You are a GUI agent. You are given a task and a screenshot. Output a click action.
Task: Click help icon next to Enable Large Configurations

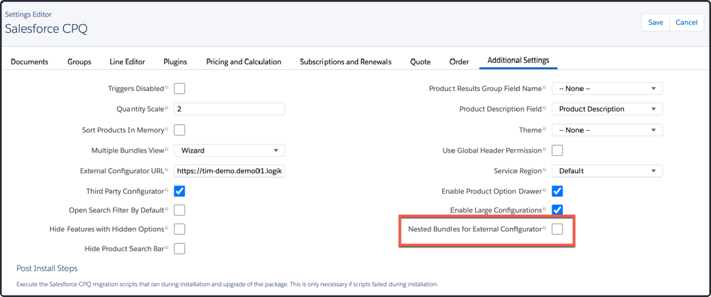click(x=544, y=209)
